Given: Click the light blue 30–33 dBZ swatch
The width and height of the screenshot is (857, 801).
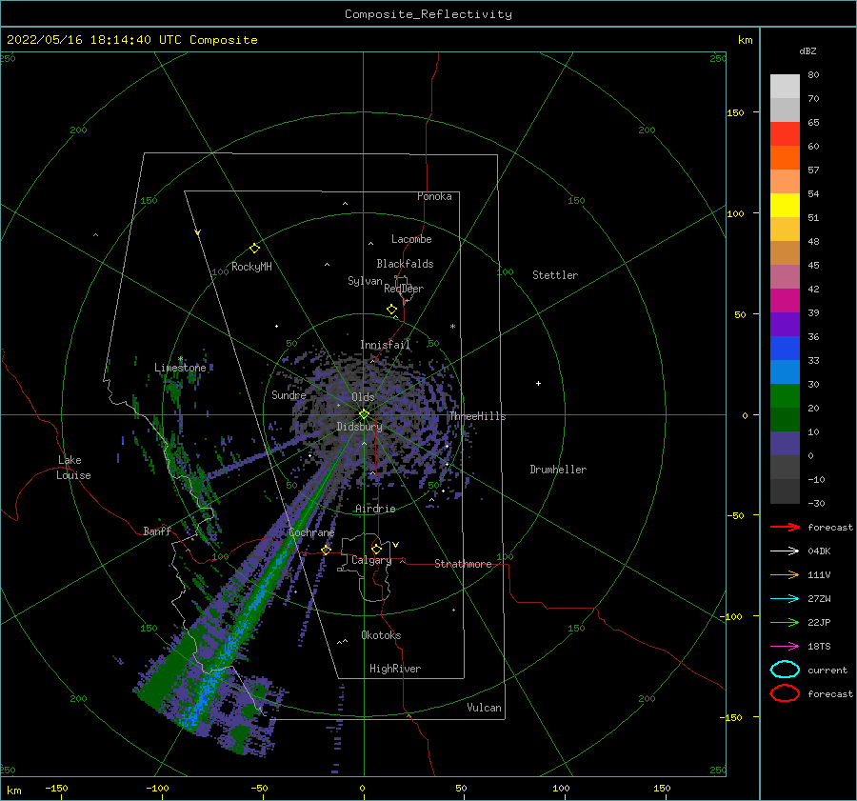Looking at the screenshot, I should 785,372.
